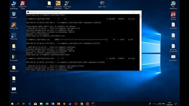Click the robots.txt URL line in console
189x106 pixels.
pyautogui.click(x=53, y=28)
